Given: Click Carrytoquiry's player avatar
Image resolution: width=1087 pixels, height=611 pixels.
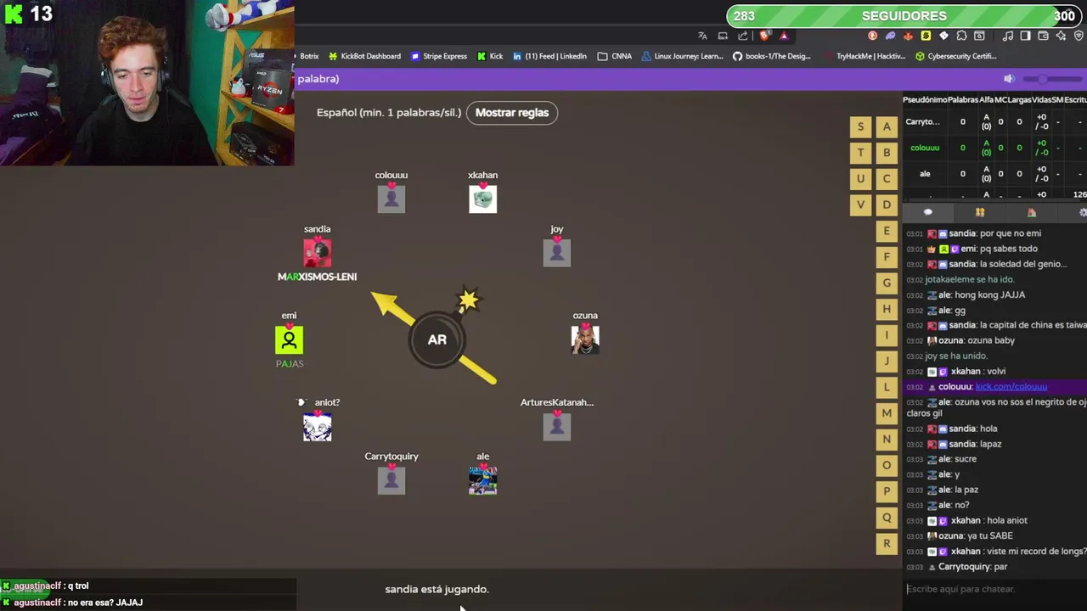Looking at the screenshot, I should [391, 480].
